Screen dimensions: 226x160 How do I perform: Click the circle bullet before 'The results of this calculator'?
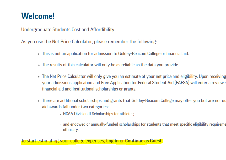pyautogui.click(x=39, y=65)
